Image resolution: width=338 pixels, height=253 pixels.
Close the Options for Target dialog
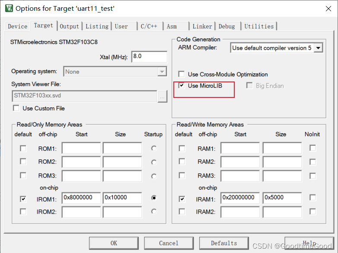328,9
